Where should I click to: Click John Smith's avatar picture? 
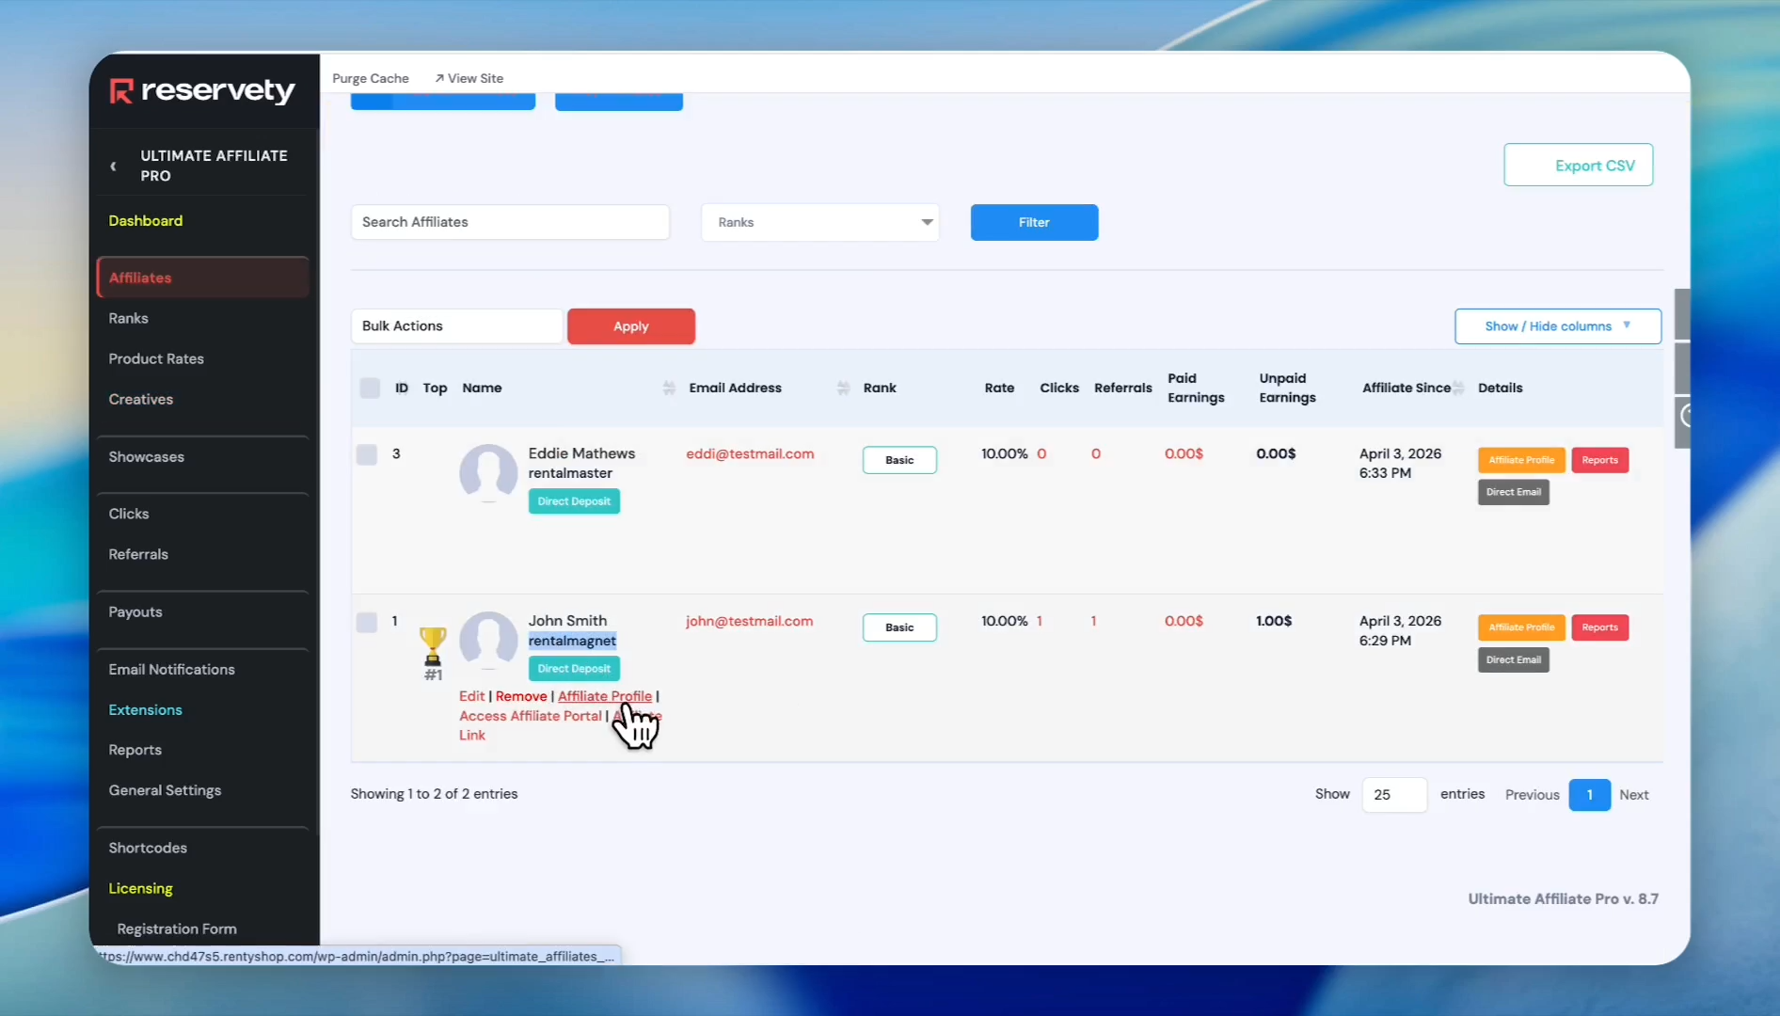[x=487, y=639]
